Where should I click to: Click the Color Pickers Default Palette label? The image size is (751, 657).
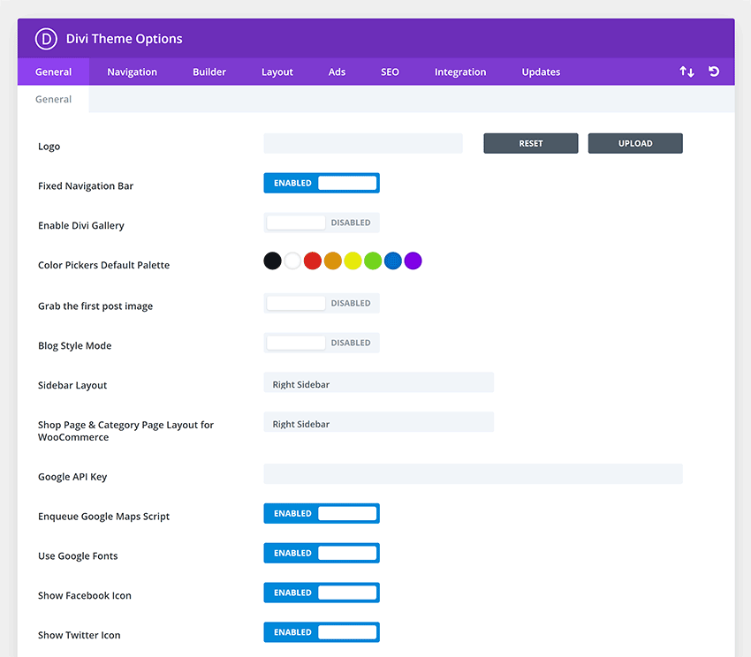pos(103,265)
